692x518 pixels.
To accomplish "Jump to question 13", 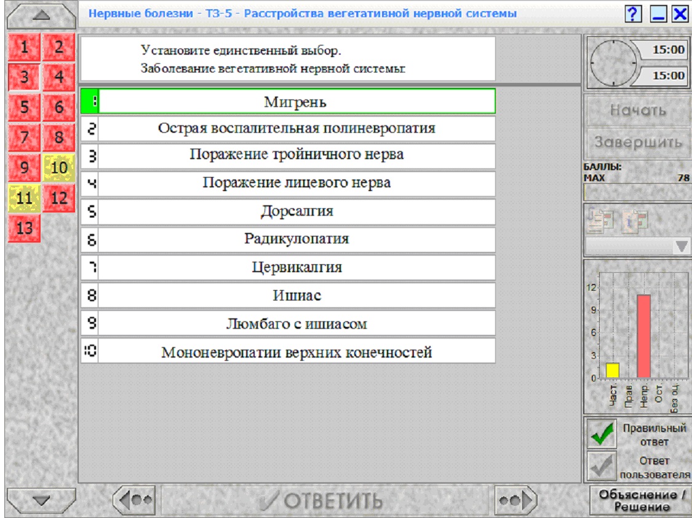I will (24, 228).
